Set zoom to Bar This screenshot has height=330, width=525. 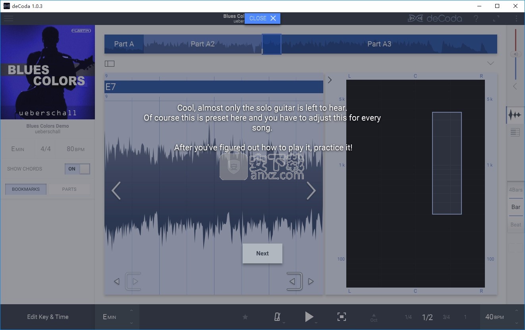click(x=516, y=207)
